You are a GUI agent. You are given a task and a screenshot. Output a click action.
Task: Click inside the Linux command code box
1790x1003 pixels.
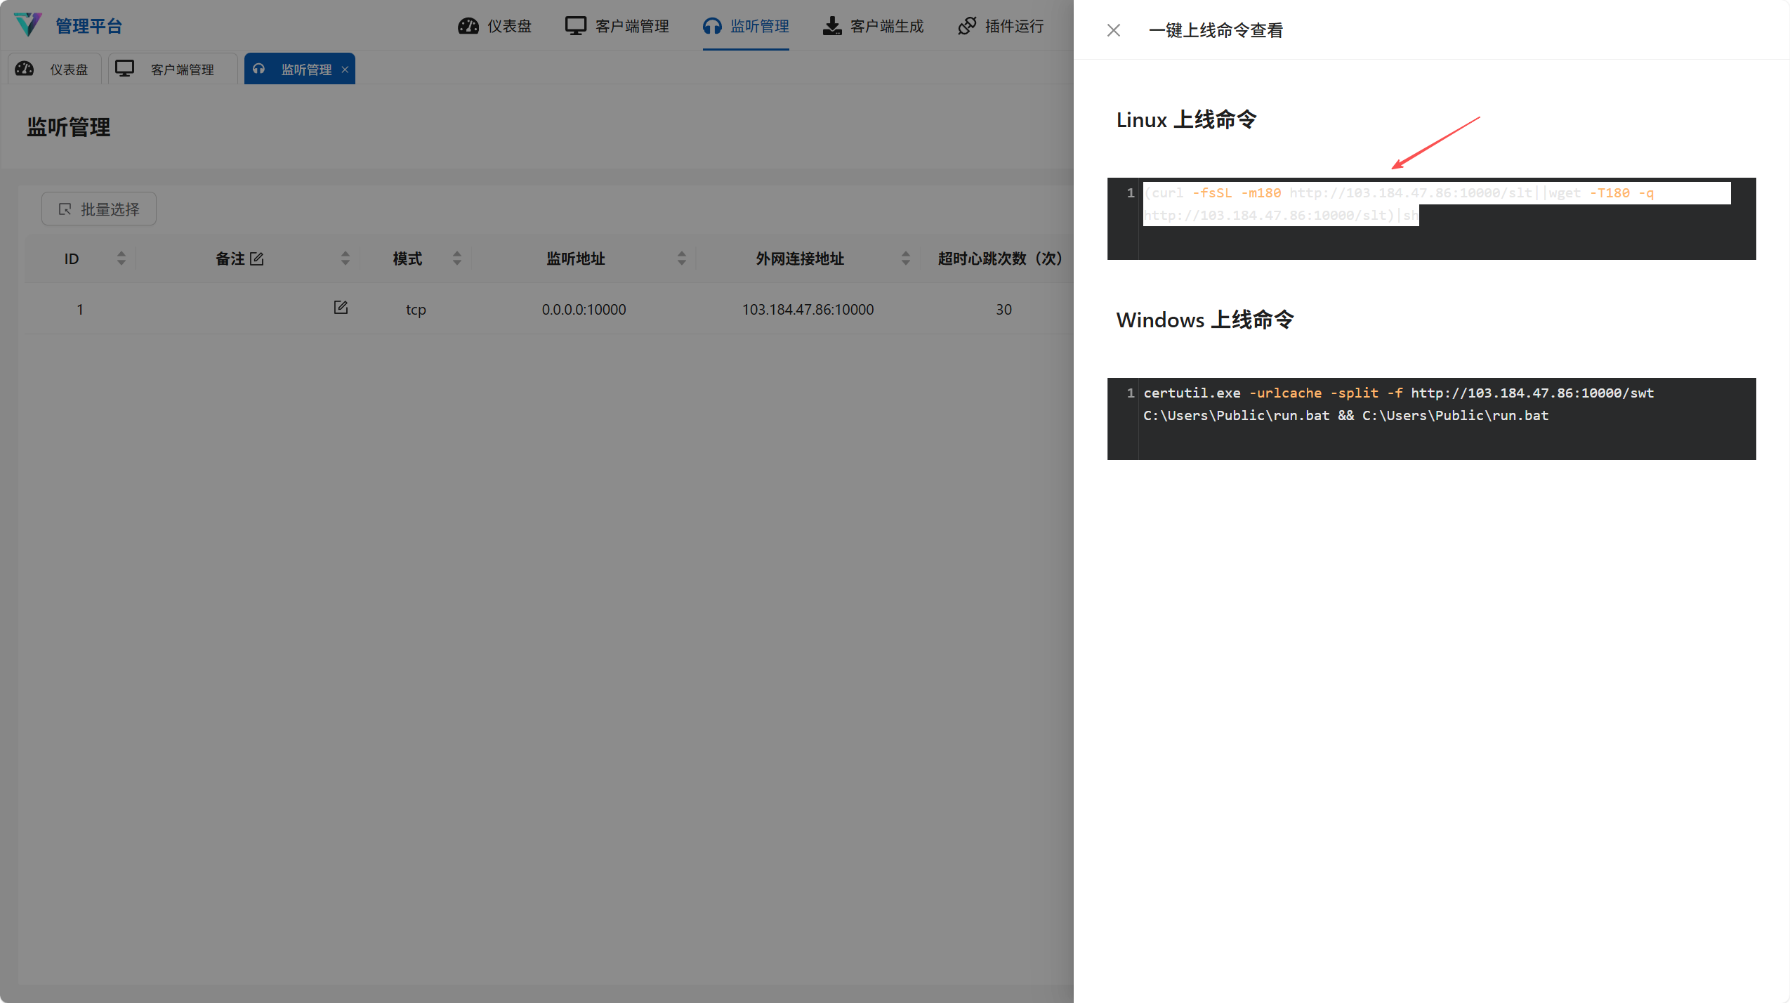tap(1433, 219)
